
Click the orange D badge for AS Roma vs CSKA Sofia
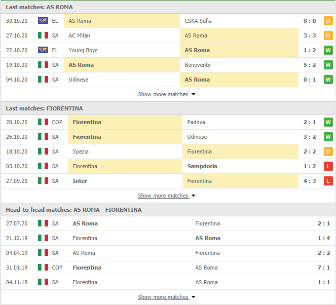[328, 21]
